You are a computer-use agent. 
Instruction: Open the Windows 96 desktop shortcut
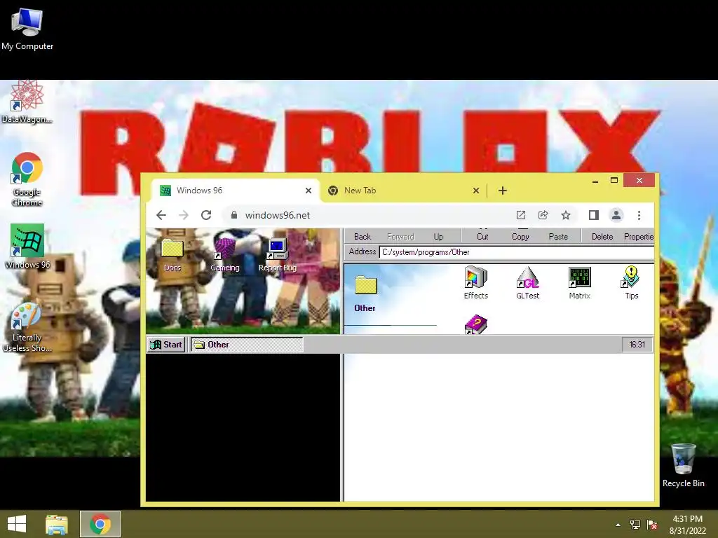[27, 246]
